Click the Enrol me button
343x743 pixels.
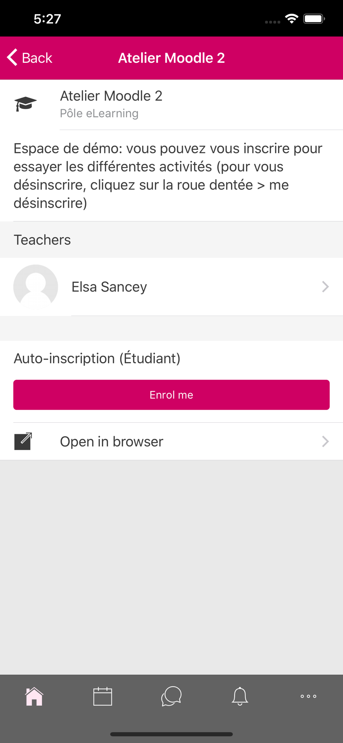171,395
